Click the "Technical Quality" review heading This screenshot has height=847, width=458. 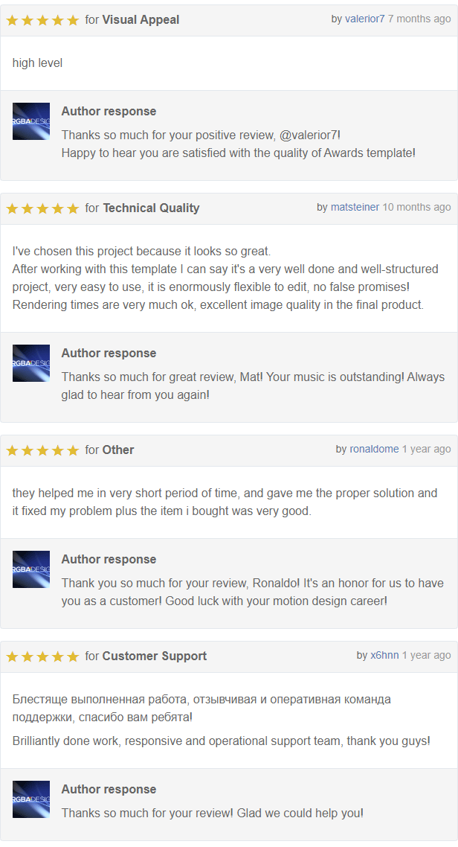pyautogui.click(x=151, y=208)
